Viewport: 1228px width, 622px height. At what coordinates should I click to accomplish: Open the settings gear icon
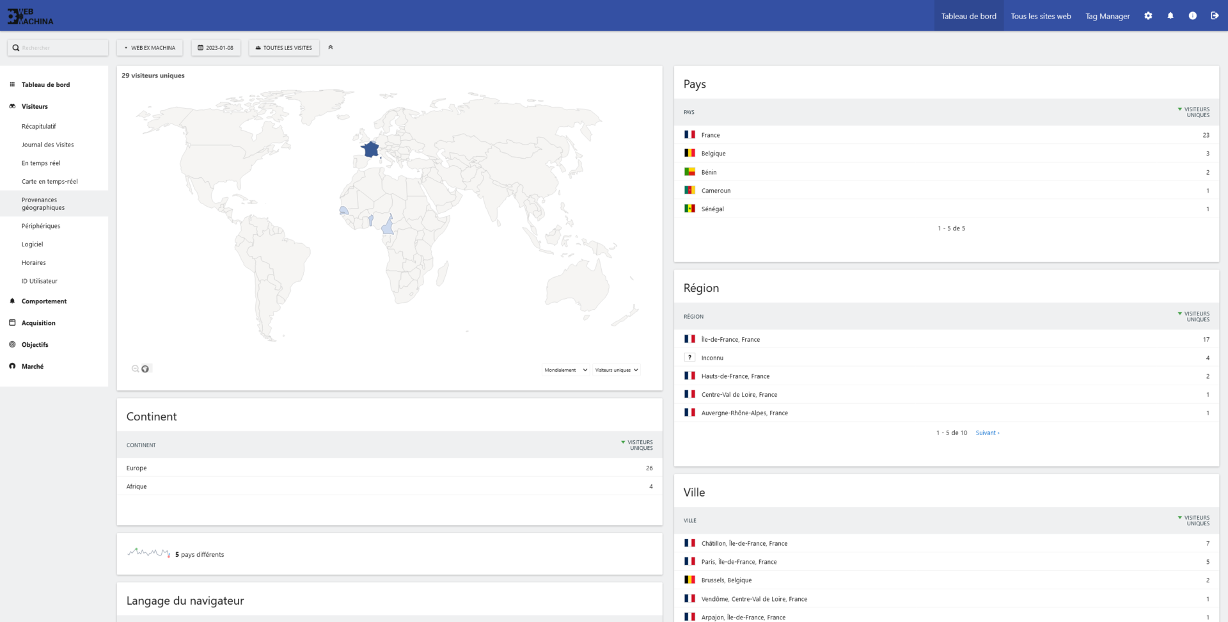[x=1148, y=16]
